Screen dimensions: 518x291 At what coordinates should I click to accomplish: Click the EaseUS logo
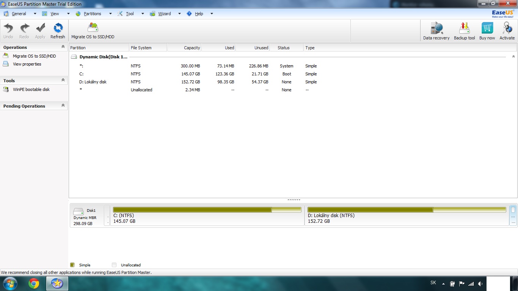tap(503, 14)
